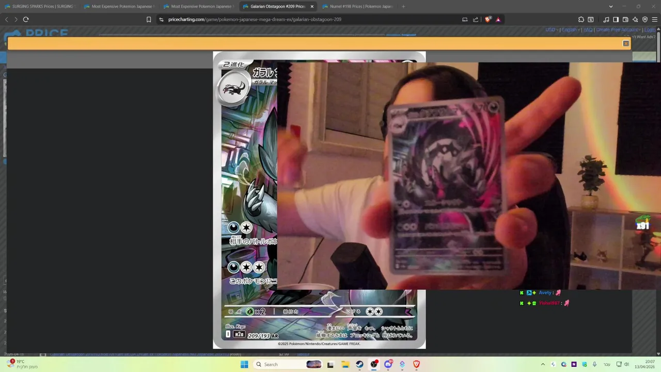661x372 pixels.
Task: Open File Explorer from the taskbar
Action: click(345, 364)
